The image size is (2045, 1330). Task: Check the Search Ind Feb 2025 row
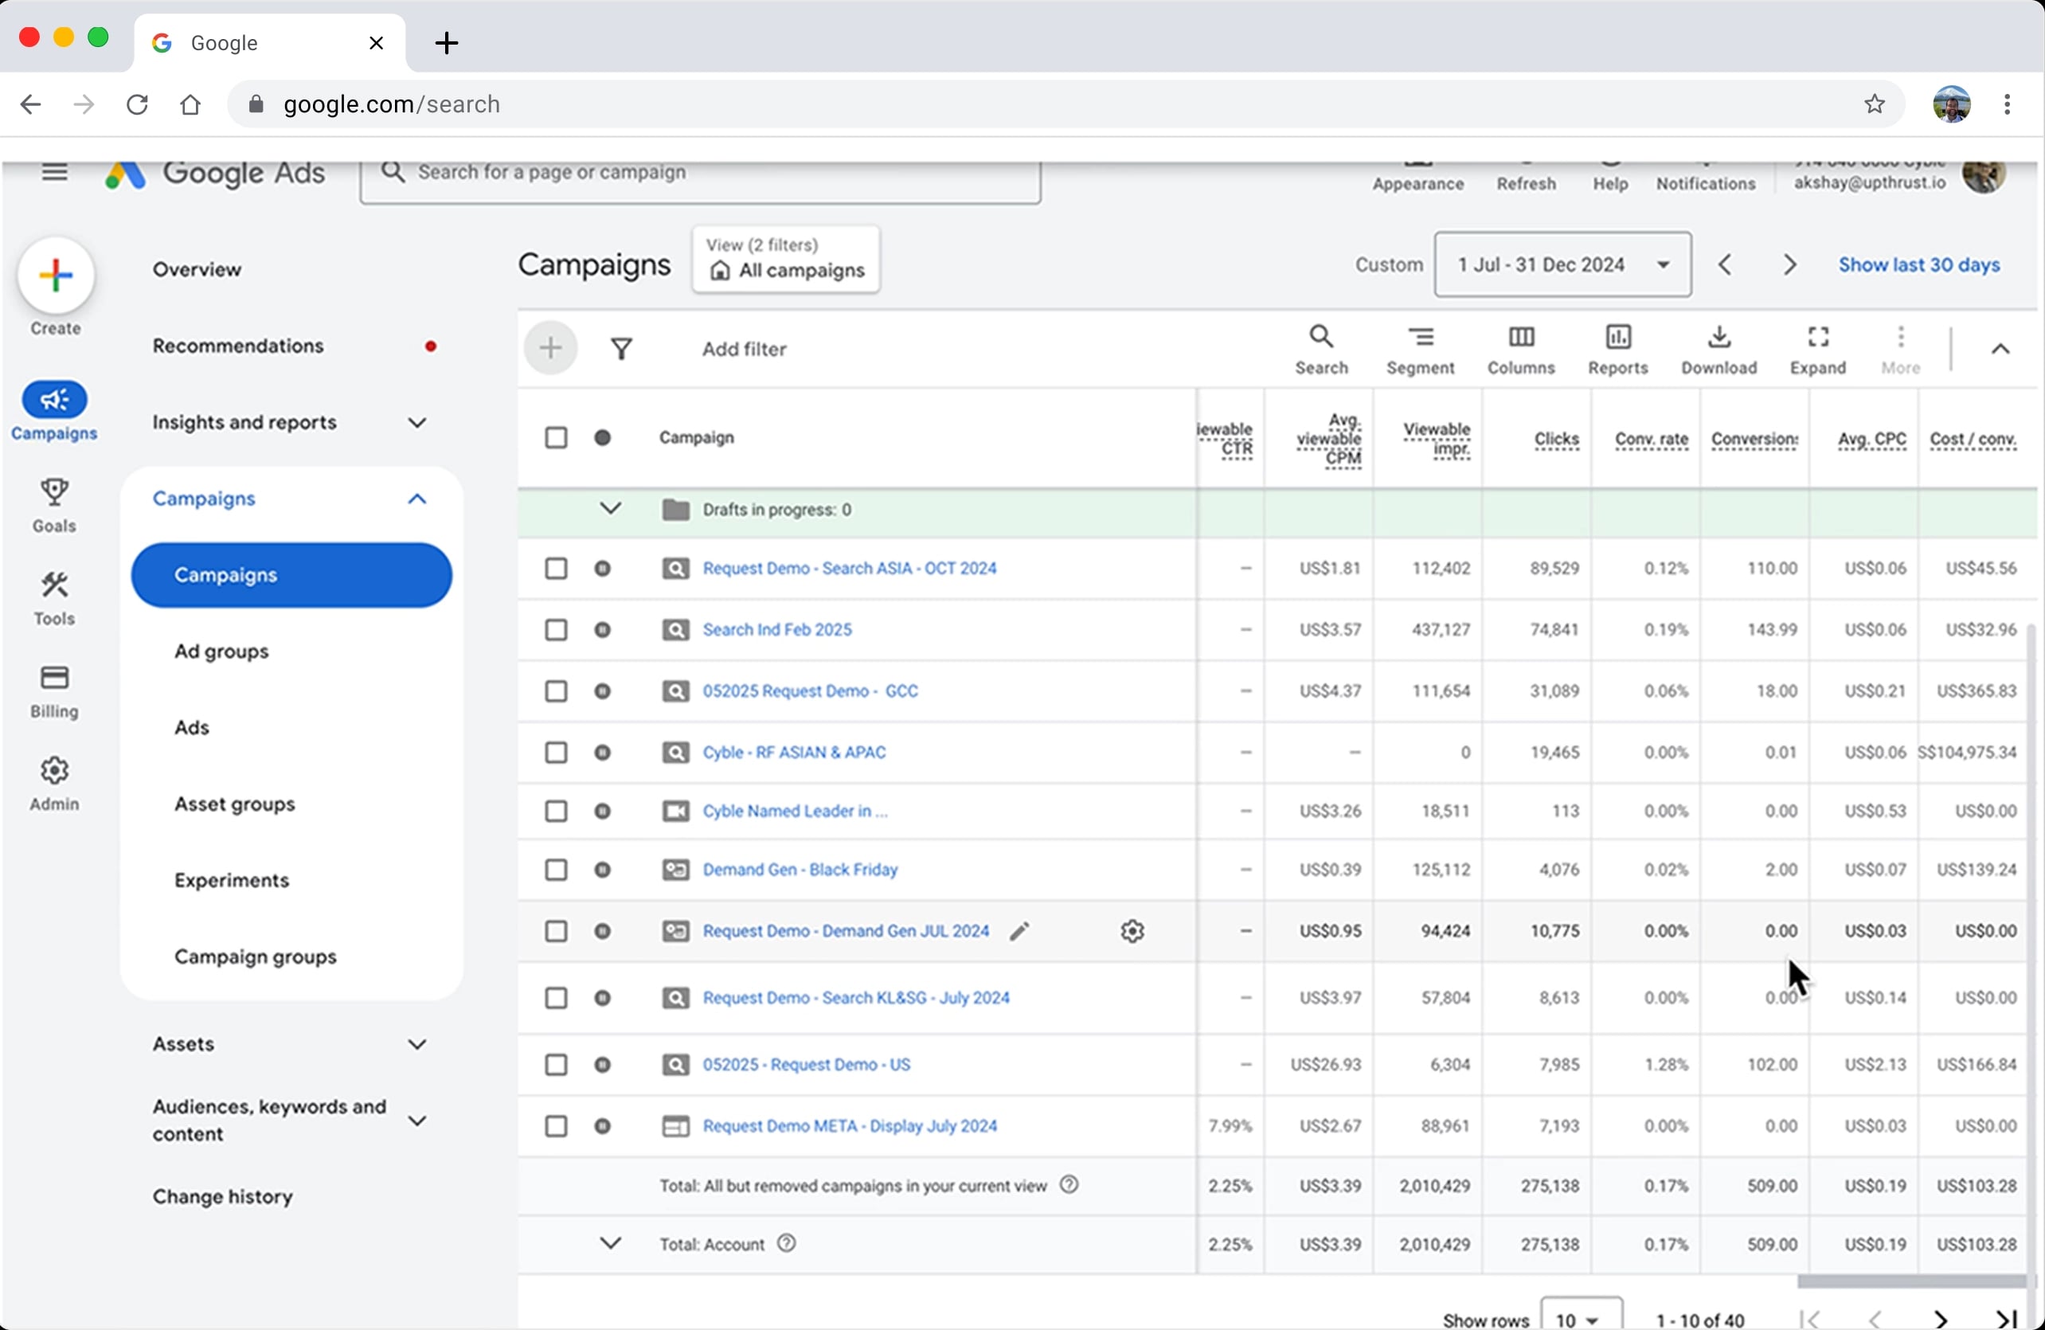tap(556, 631)
